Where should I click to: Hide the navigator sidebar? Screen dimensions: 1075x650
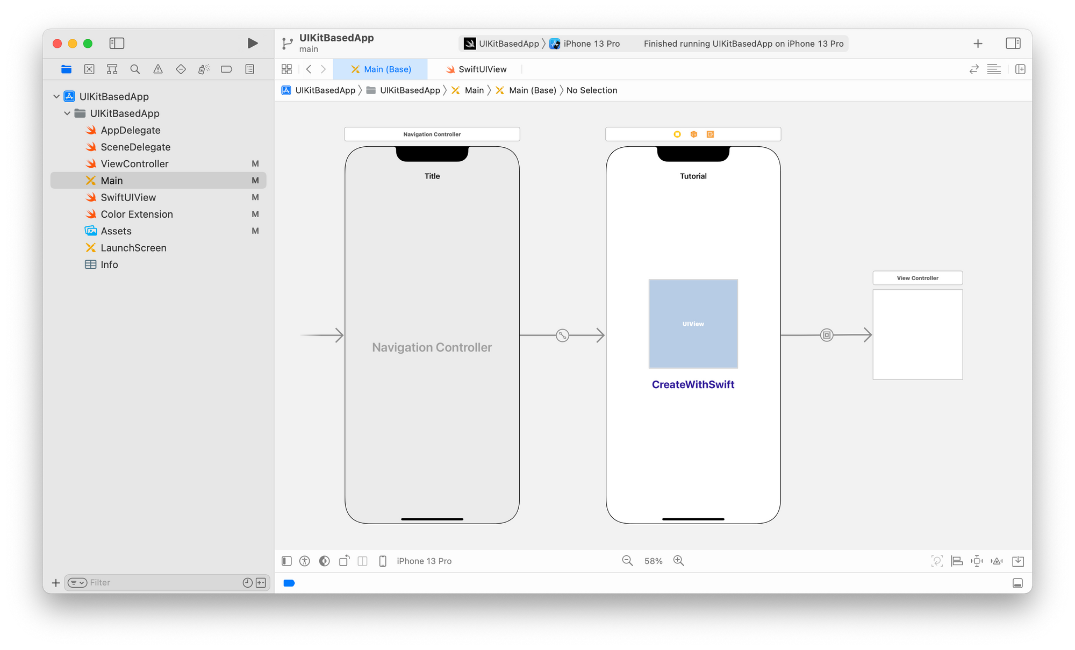click(x=116, y=43)
